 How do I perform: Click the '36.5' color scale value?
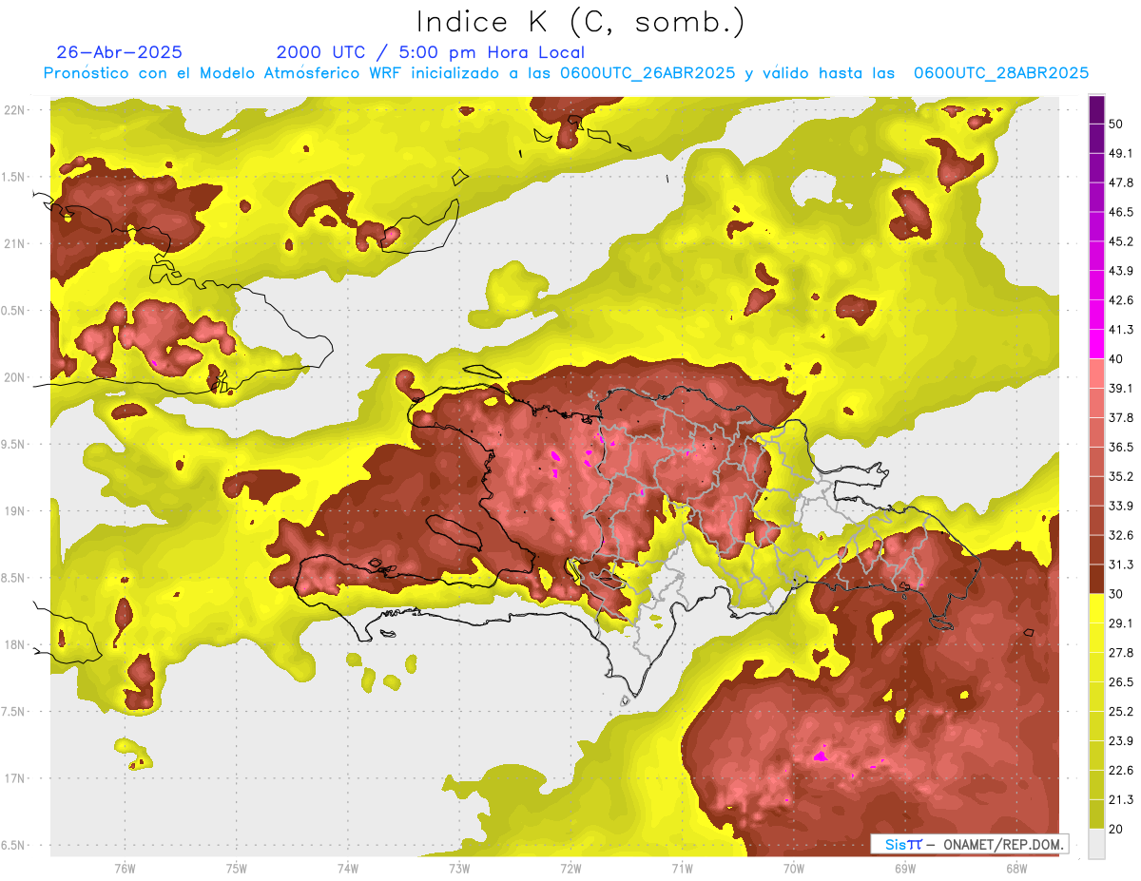pos(1120,447)
